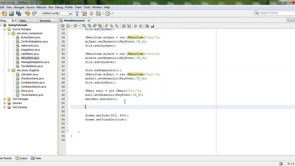Select ButtonDemo.java in project tree

coord(30,37)
